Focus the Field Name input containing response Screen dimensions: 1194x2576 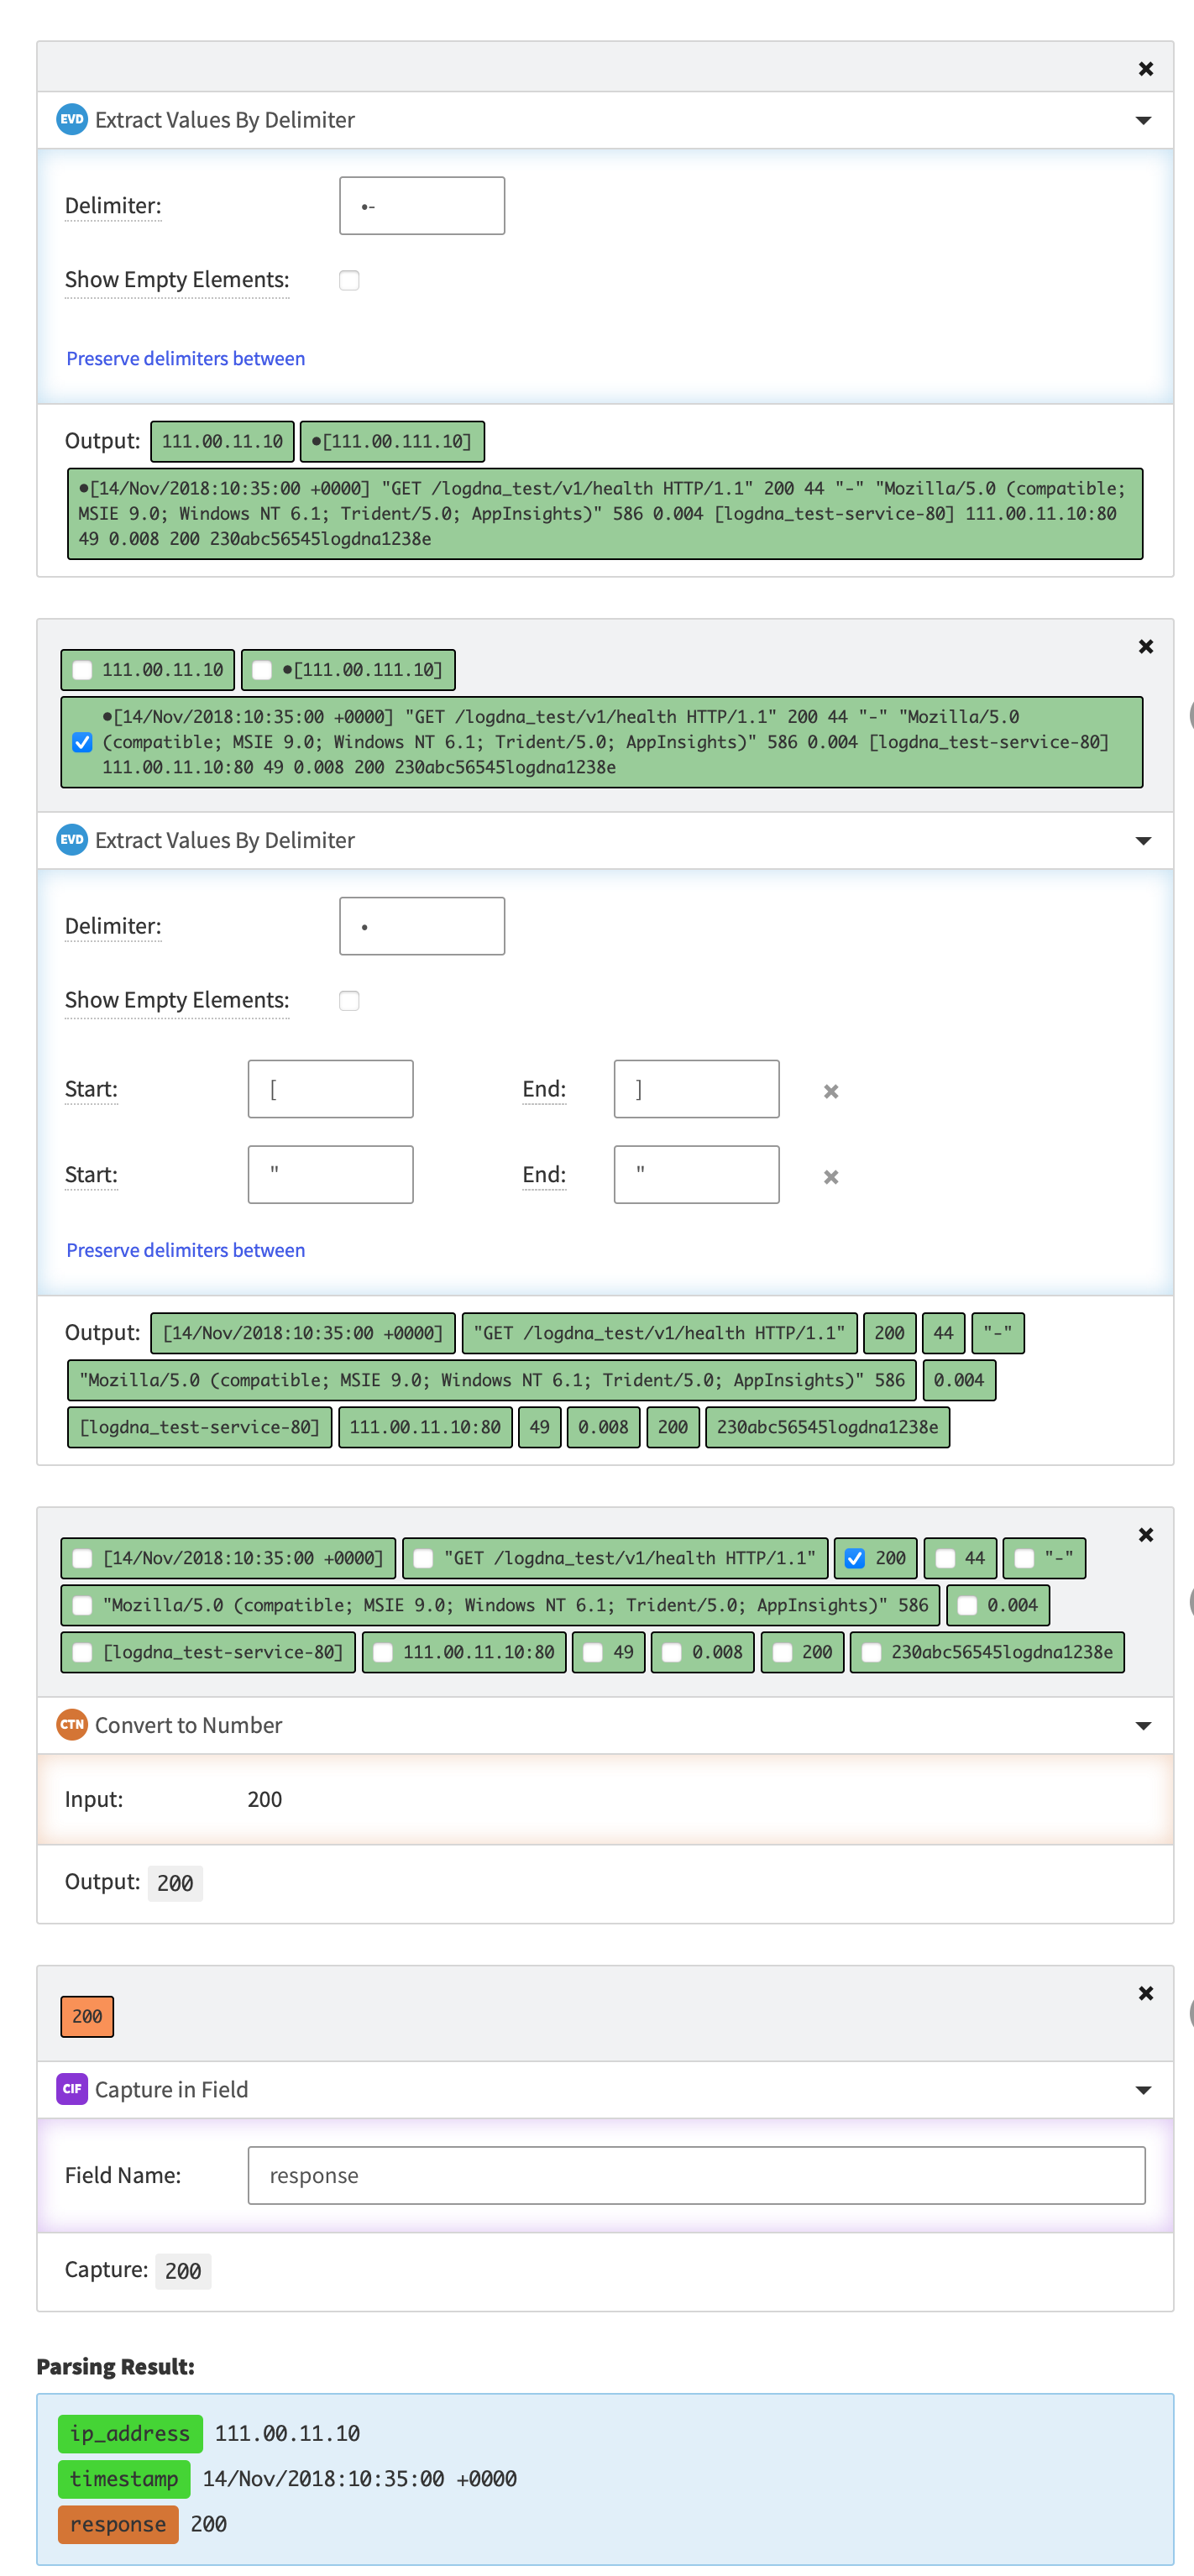696,2175
